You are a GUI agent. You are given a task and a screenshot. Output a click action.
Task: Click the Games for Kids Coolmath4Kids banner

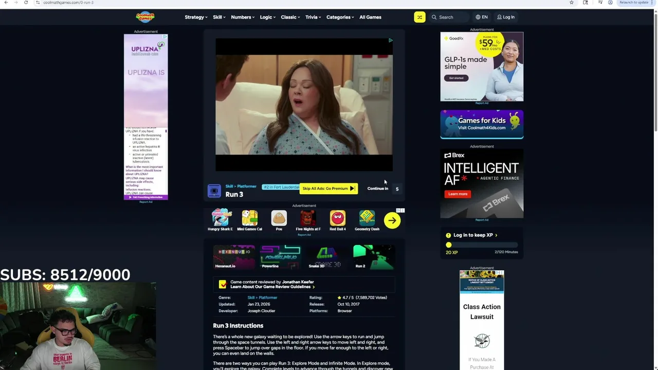point(482,124)
